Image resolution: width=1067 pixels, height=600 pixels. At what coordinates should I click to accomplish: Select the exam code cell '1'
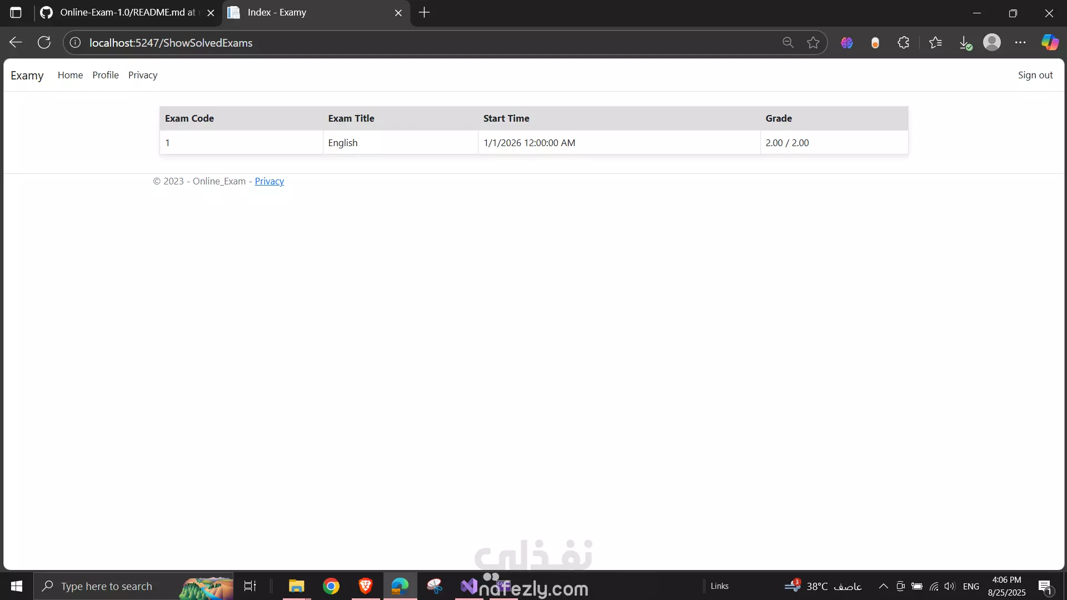point(241,143)
